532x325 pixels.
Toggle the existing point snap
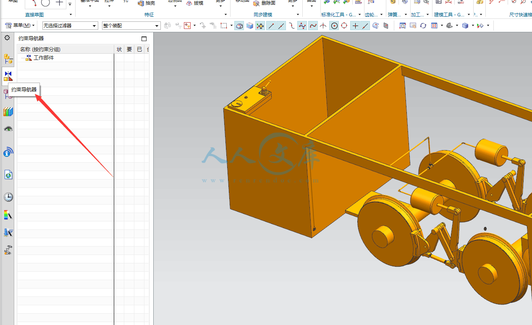click(x=355, y=26)
